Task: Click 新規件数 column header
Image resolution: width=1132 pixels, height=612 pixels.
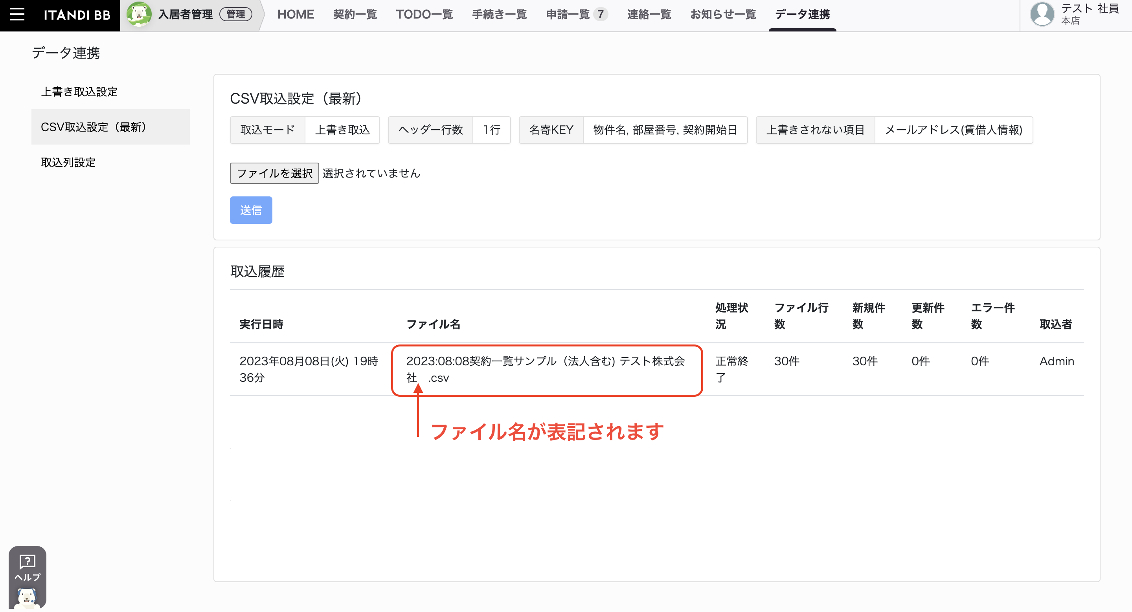Action: click(868, 316)
